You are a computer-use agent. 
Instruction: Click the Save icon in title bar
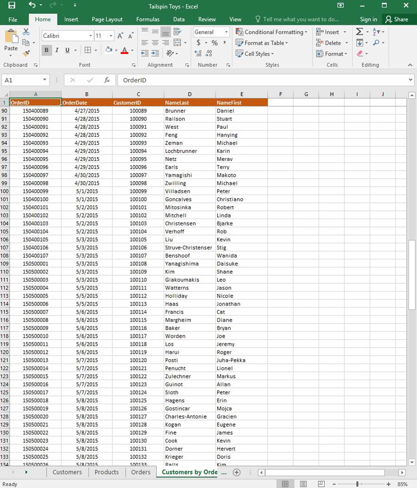(12, 6)
